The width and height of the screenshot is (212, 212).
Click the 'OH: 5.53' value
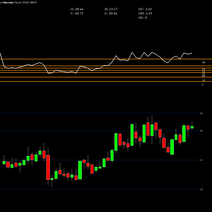[145, 14]
